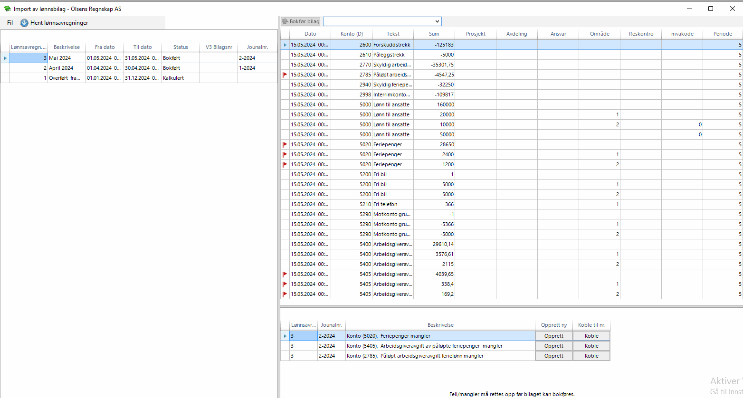Click Motkonto gru... -5366 row
This screenshot has height=398, width=743.
coord(512,224)
